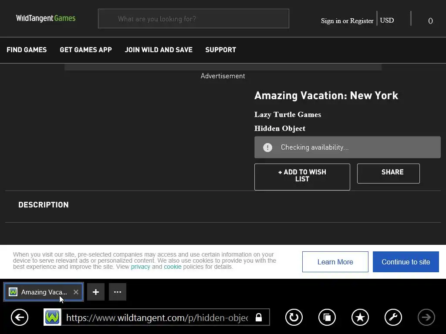The width and height of the screenshot is (446, 334).
Task: Expand the DESCRIPTION section
Action: [44, 205]
